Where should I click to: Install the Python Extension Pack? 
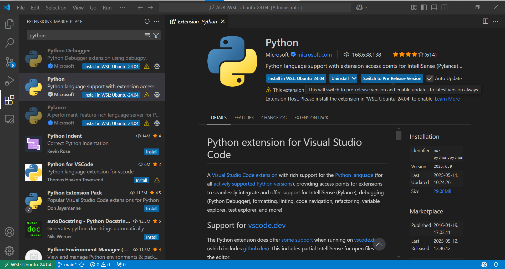(x=152, y=209)
